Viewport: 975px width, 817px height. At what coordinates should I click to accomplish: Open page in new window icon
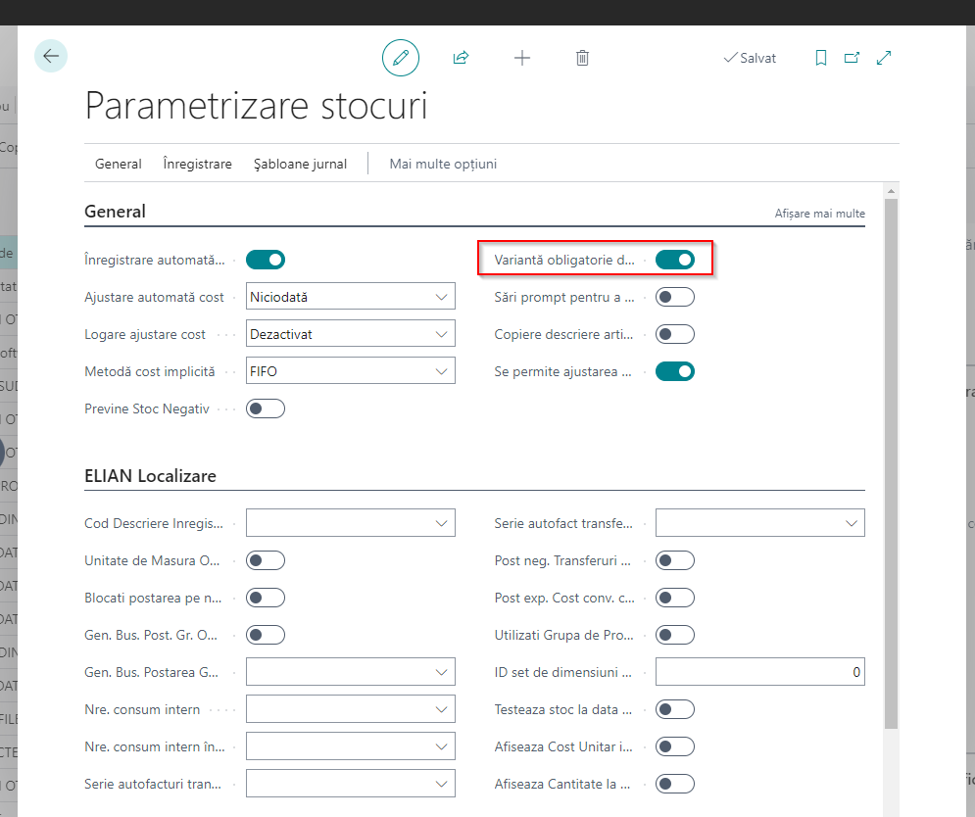[852, 58]
